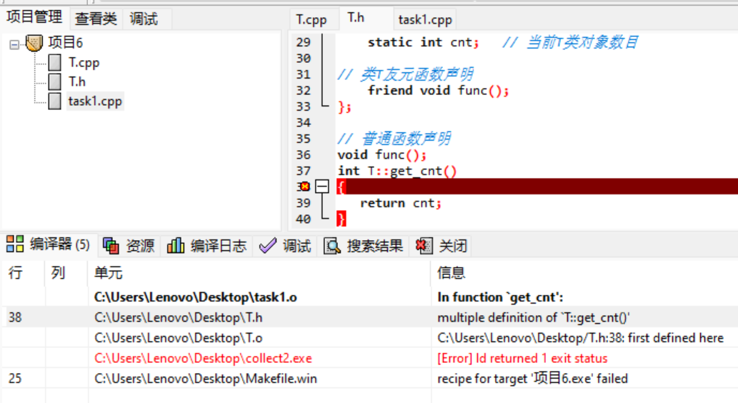Image resolution: width=738 pixels, height=403 pixels.
Task: Switch to the 查看类 panel tab
Action: pos(96,19)
